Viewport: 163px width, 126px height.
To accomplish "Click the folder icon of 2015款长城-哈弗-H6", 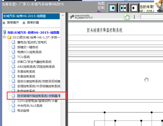I will 9,37.
